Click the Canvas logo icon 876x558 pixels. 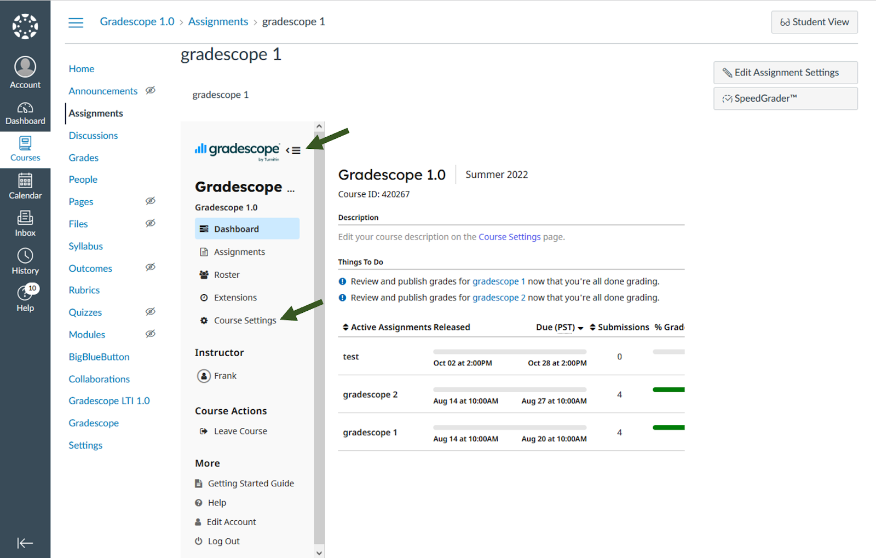point(25,26)
